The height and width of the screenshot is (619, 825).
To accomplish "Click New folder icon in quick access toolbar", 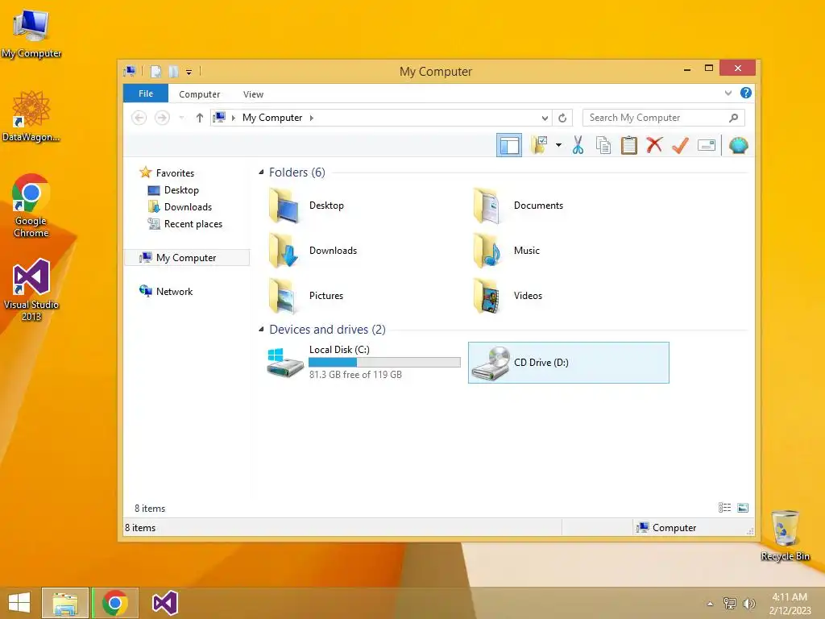I will click(173, 71).
